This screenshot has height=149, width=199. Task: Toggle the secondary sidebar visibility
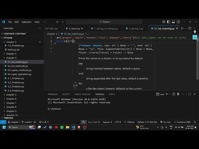178,22
